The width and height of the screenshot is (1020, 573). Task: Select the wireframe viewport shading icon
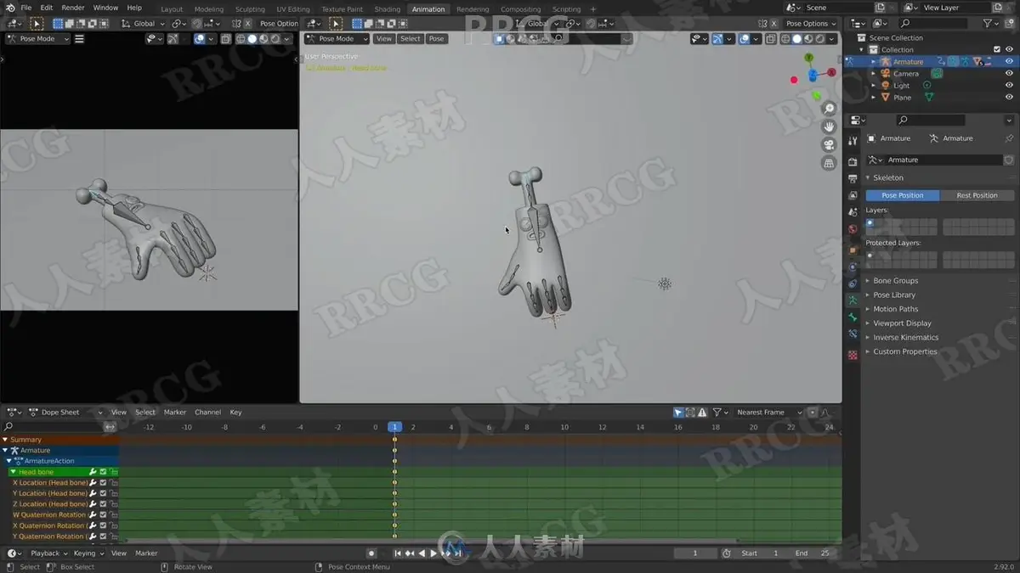click(785, 39)
